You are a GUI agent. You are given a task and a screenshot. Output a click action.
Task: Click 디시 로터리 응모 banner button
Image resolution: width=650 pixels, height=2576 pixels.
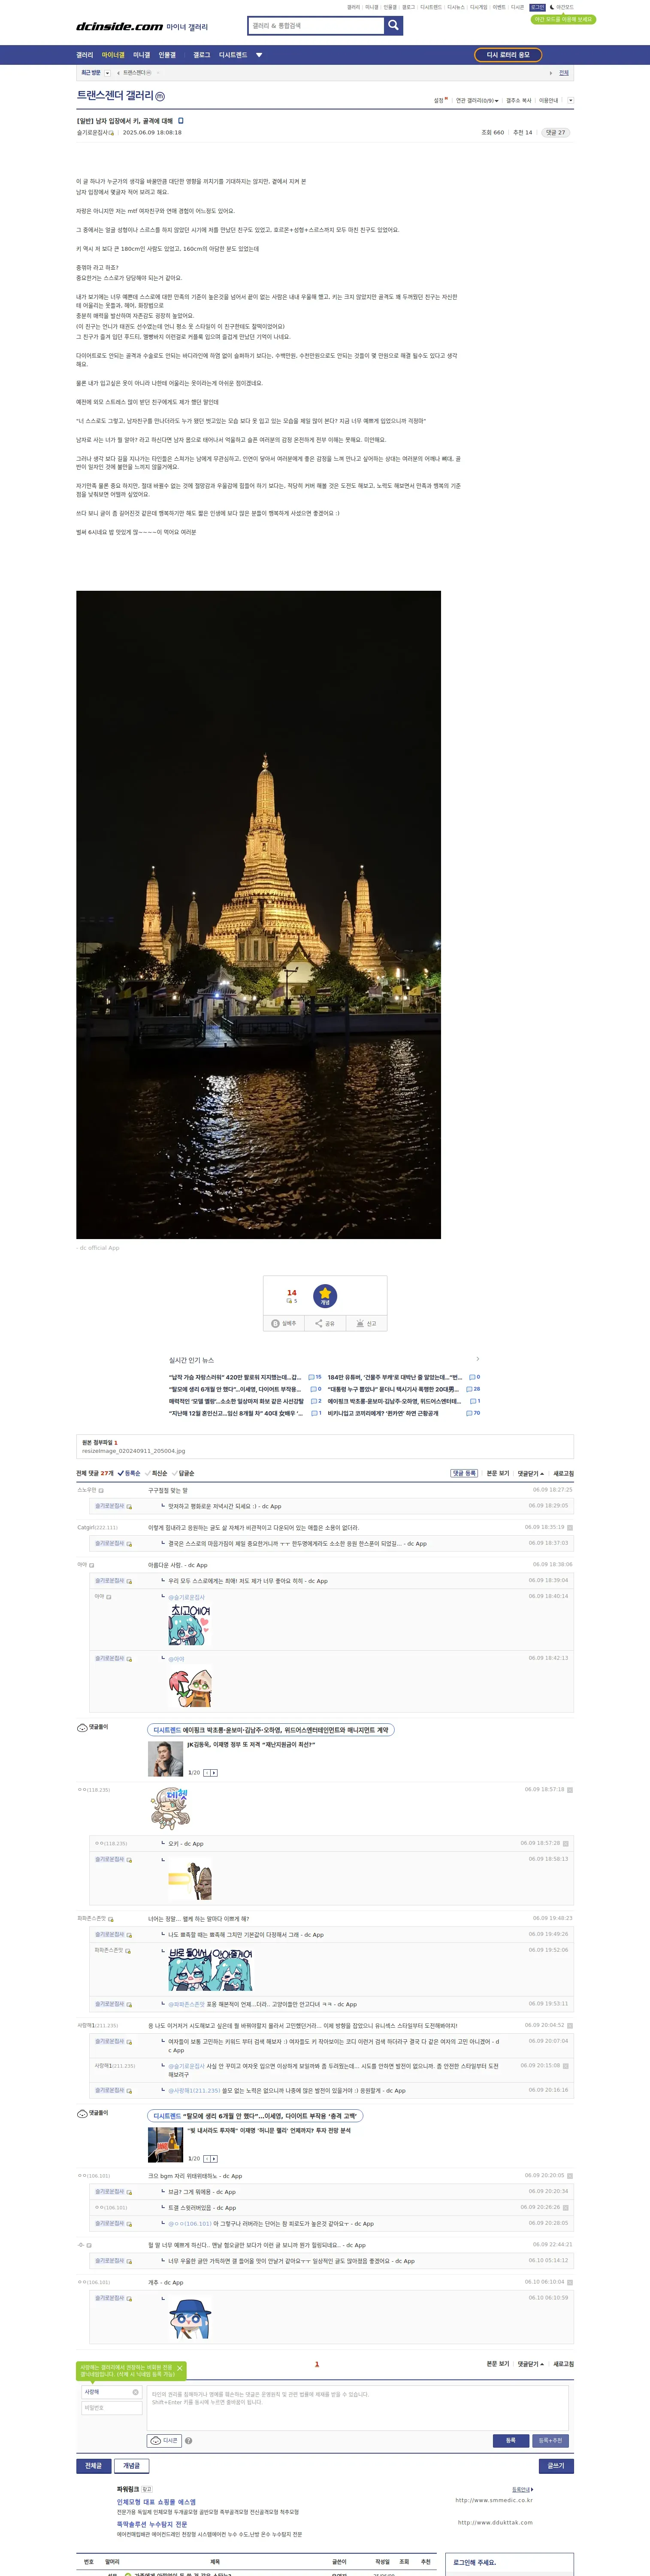(508, 55)
